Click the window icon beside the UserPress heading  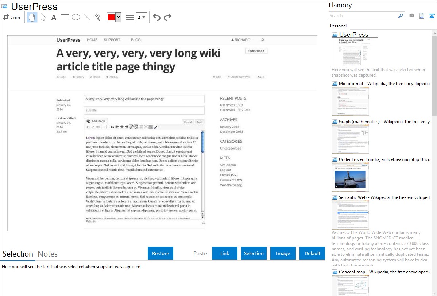[5, 6]
